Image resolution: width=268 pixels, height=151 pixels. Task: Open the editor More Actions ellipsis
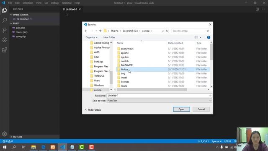pos(263,9)
